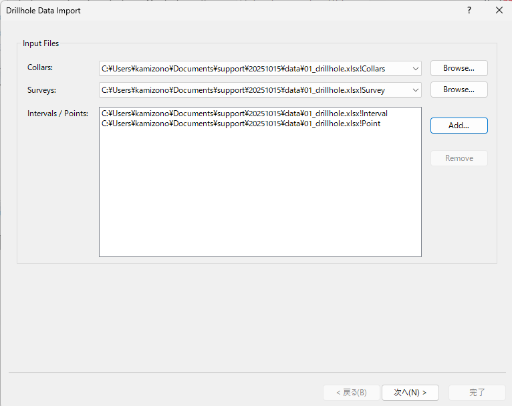Click empty area of Intervals / Points list
This screenshot has width=512, height=406.
coord(260,200)
